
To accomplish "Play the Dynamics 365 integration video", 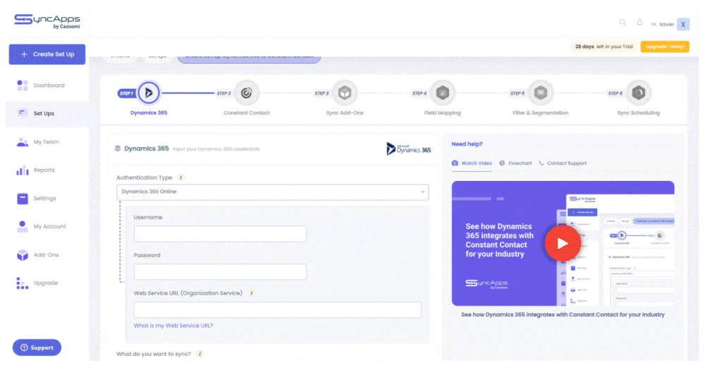I will pyautogui.click(x=563, y=243).
